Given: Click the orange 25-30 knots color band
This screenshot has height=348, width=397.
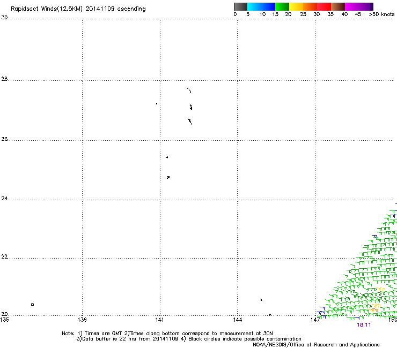Looking at the screenshot, I should click(x=310, y=6).
